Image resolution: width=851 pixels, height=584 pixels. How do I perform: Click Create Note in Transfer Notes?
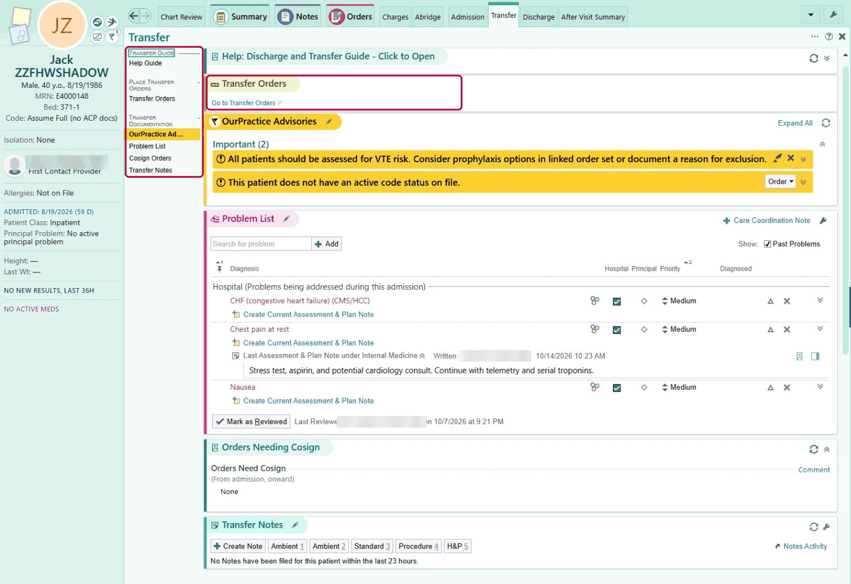237,546
